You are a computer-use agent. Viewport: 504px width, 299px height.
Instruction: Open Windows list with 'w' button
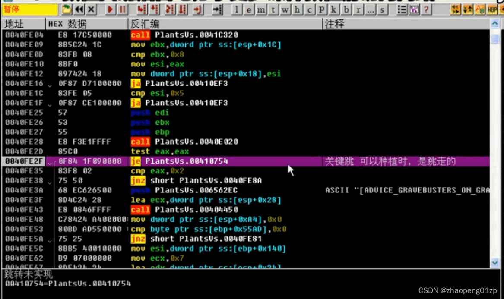point(285,9)
